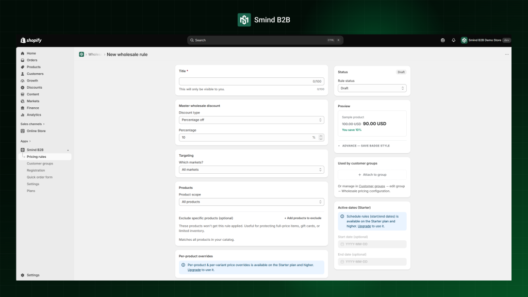Click the Smind app icon in breadcrumb
Image resolution: width=528 pixels, height=297 pixels.
81,54
